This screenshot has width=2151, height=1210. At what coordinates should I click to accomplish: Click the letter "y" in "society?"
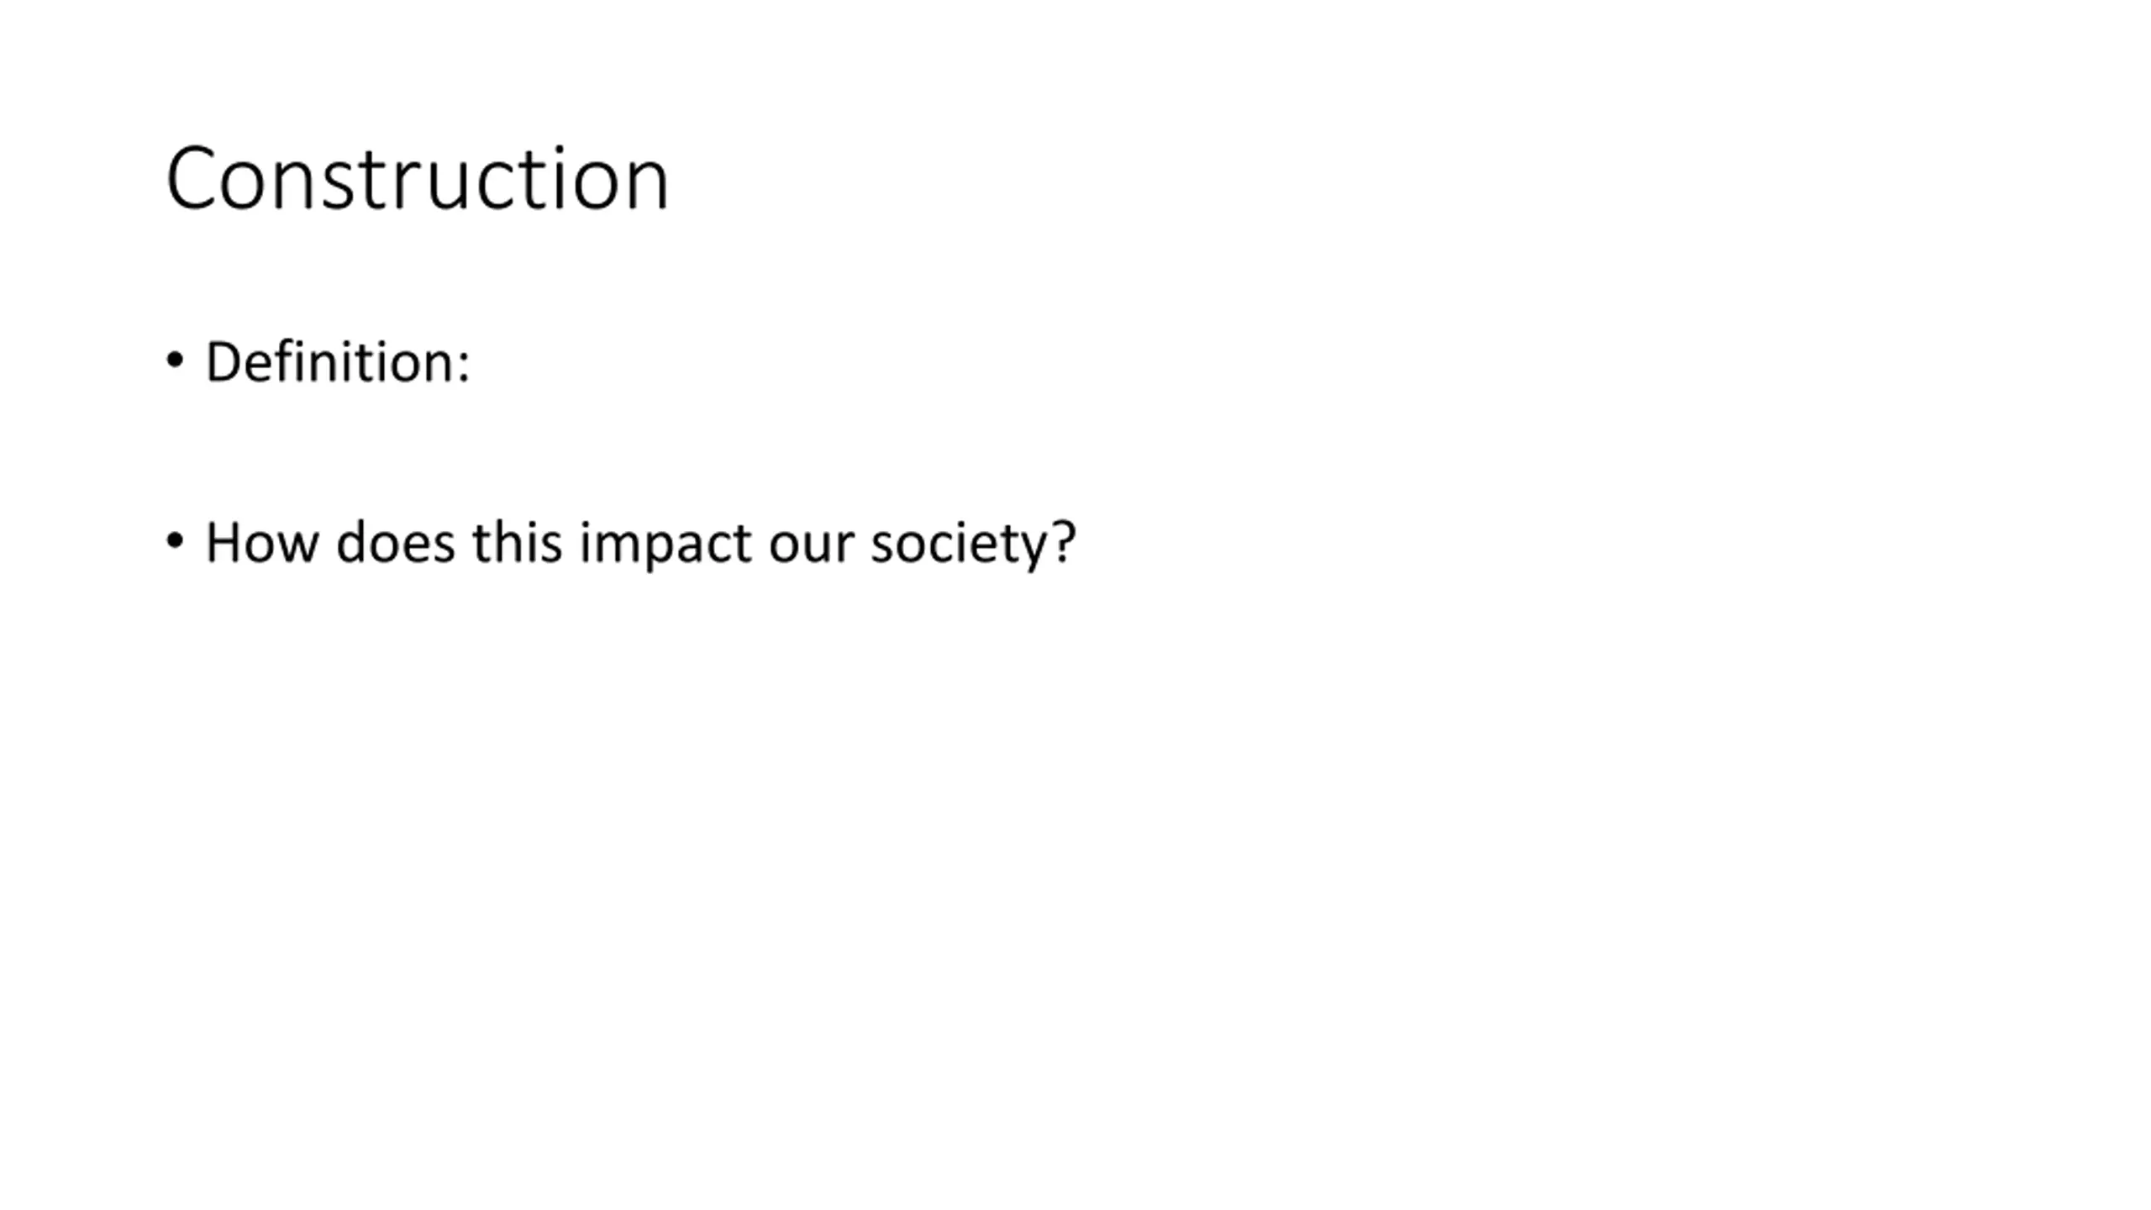pyautogui.click(x=1029, y=552)
